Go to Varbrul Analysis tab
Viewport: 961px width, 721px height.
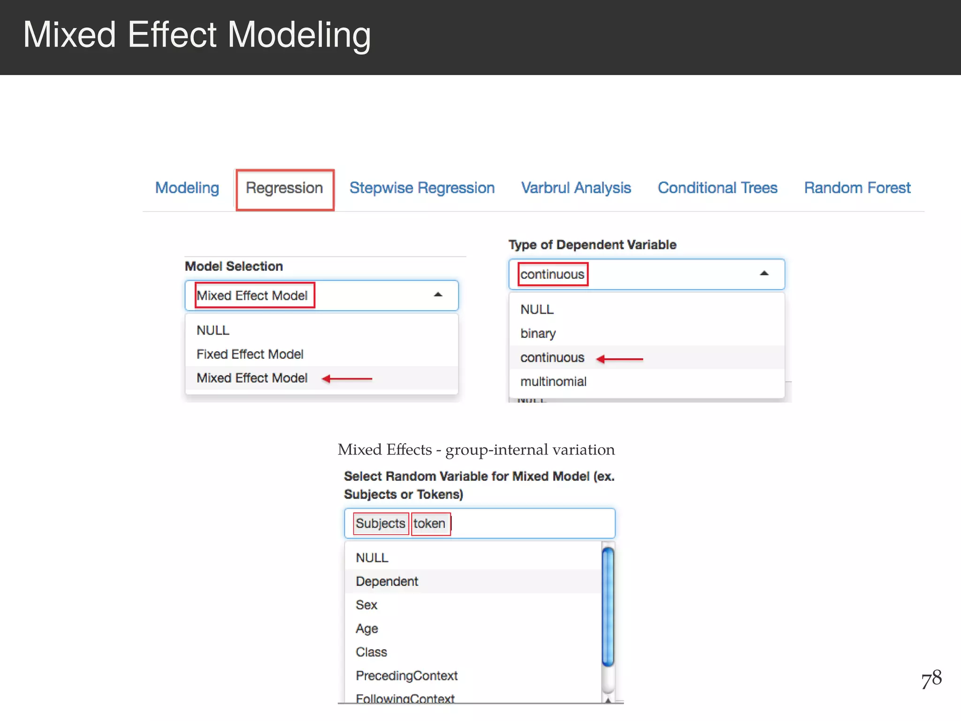click(576, 188)
